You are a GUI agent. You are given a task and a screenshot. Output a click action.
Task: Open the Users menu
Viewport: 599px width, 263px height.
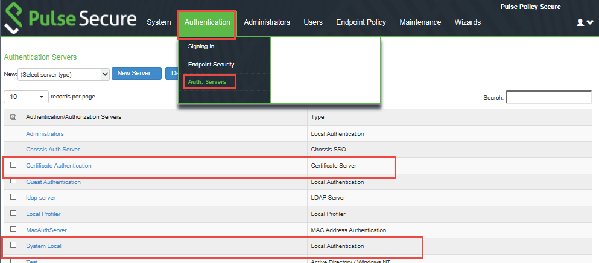click(313, 22)
